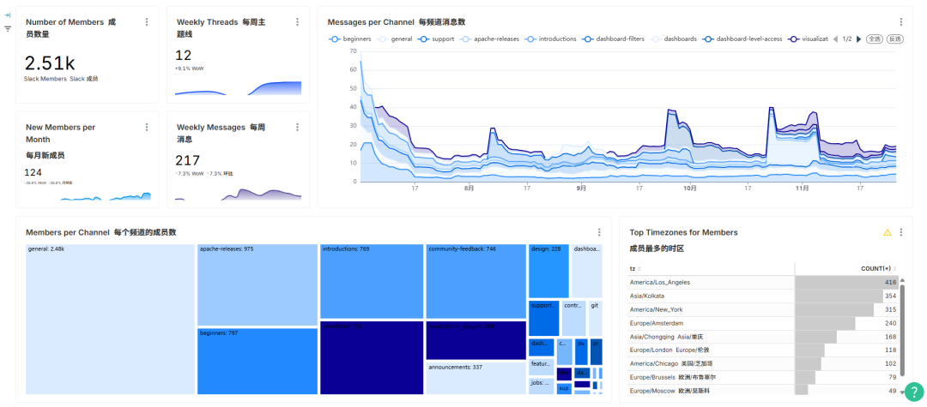The image size is (927, 407).
Task: Click the filter funnel icon in the left sidebar
Action: click(x=8, y=29)
